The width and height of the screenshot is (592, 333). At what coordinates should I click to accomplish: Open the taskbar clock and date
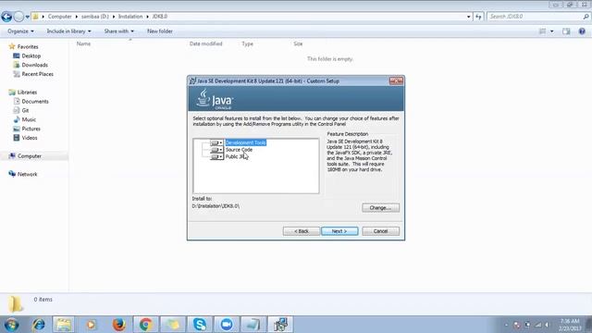click(x=570, y=325)
